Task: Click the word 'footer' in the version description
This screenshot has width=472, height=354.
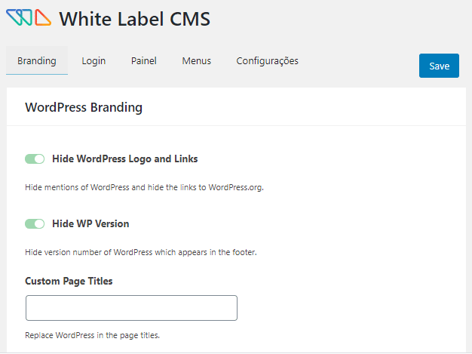Action: [x=243, y=252]
